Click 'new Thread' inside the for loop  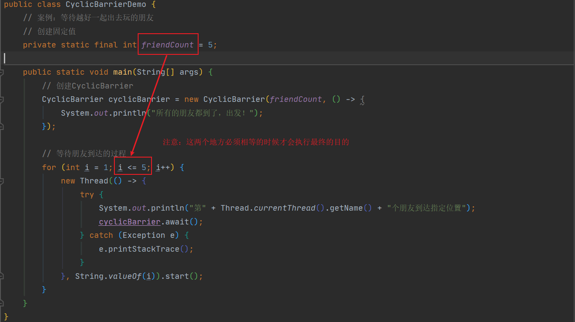pyautogui.click(x=84, y=181)
